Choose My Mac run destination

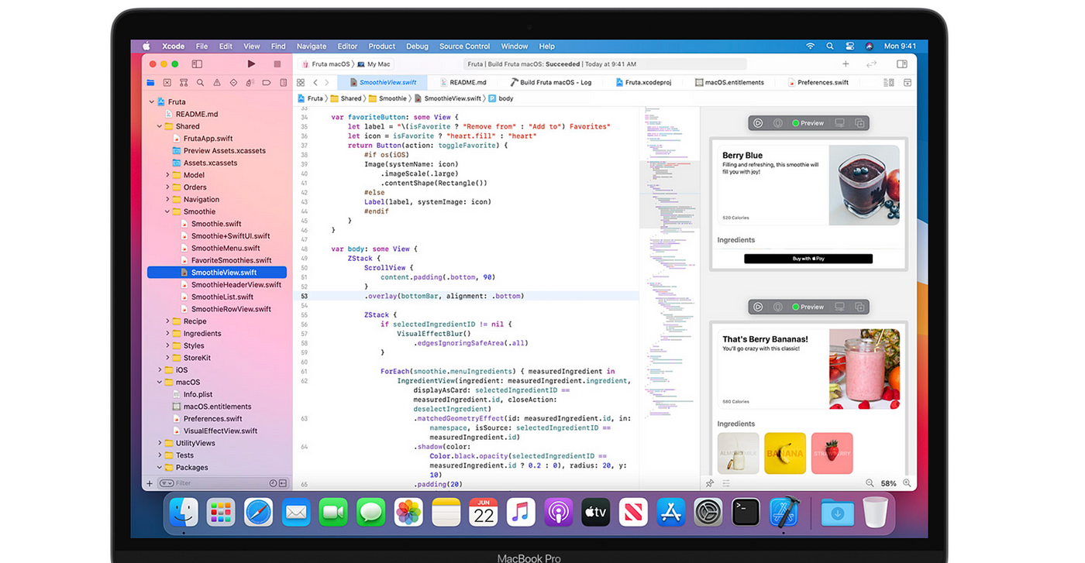click(374, 64)
